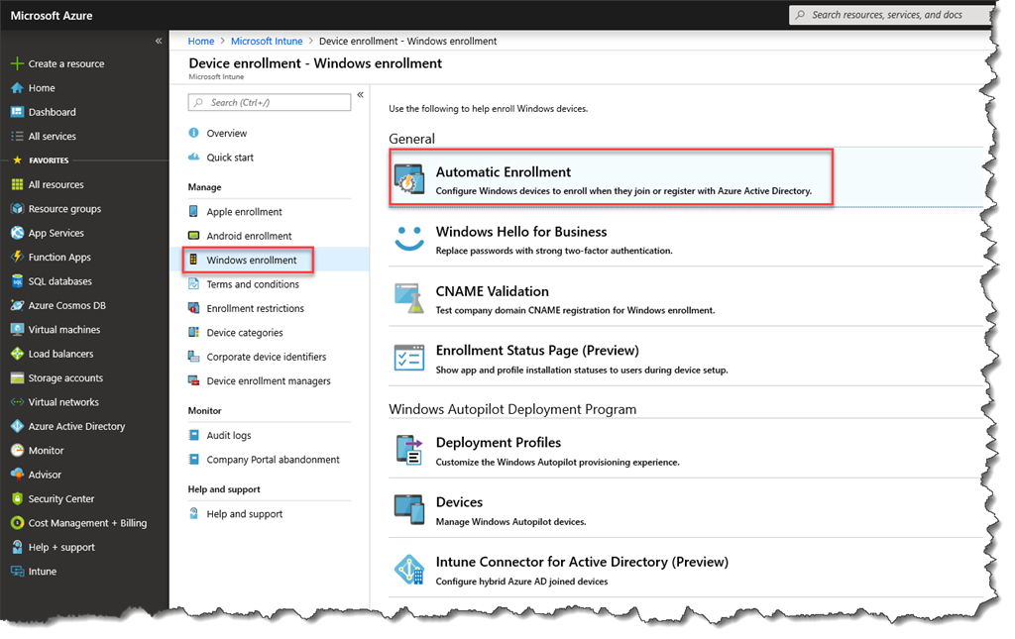Screen dimensions: 1015x639
Task: Click the Microsoft Intune breadcrumb link
Action: tap(267, 41)
